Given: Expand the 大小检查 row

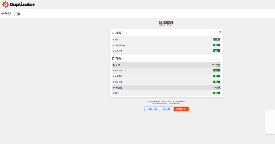Looking at the screenshot, I should pyautogui.click(x=166, y=70).
